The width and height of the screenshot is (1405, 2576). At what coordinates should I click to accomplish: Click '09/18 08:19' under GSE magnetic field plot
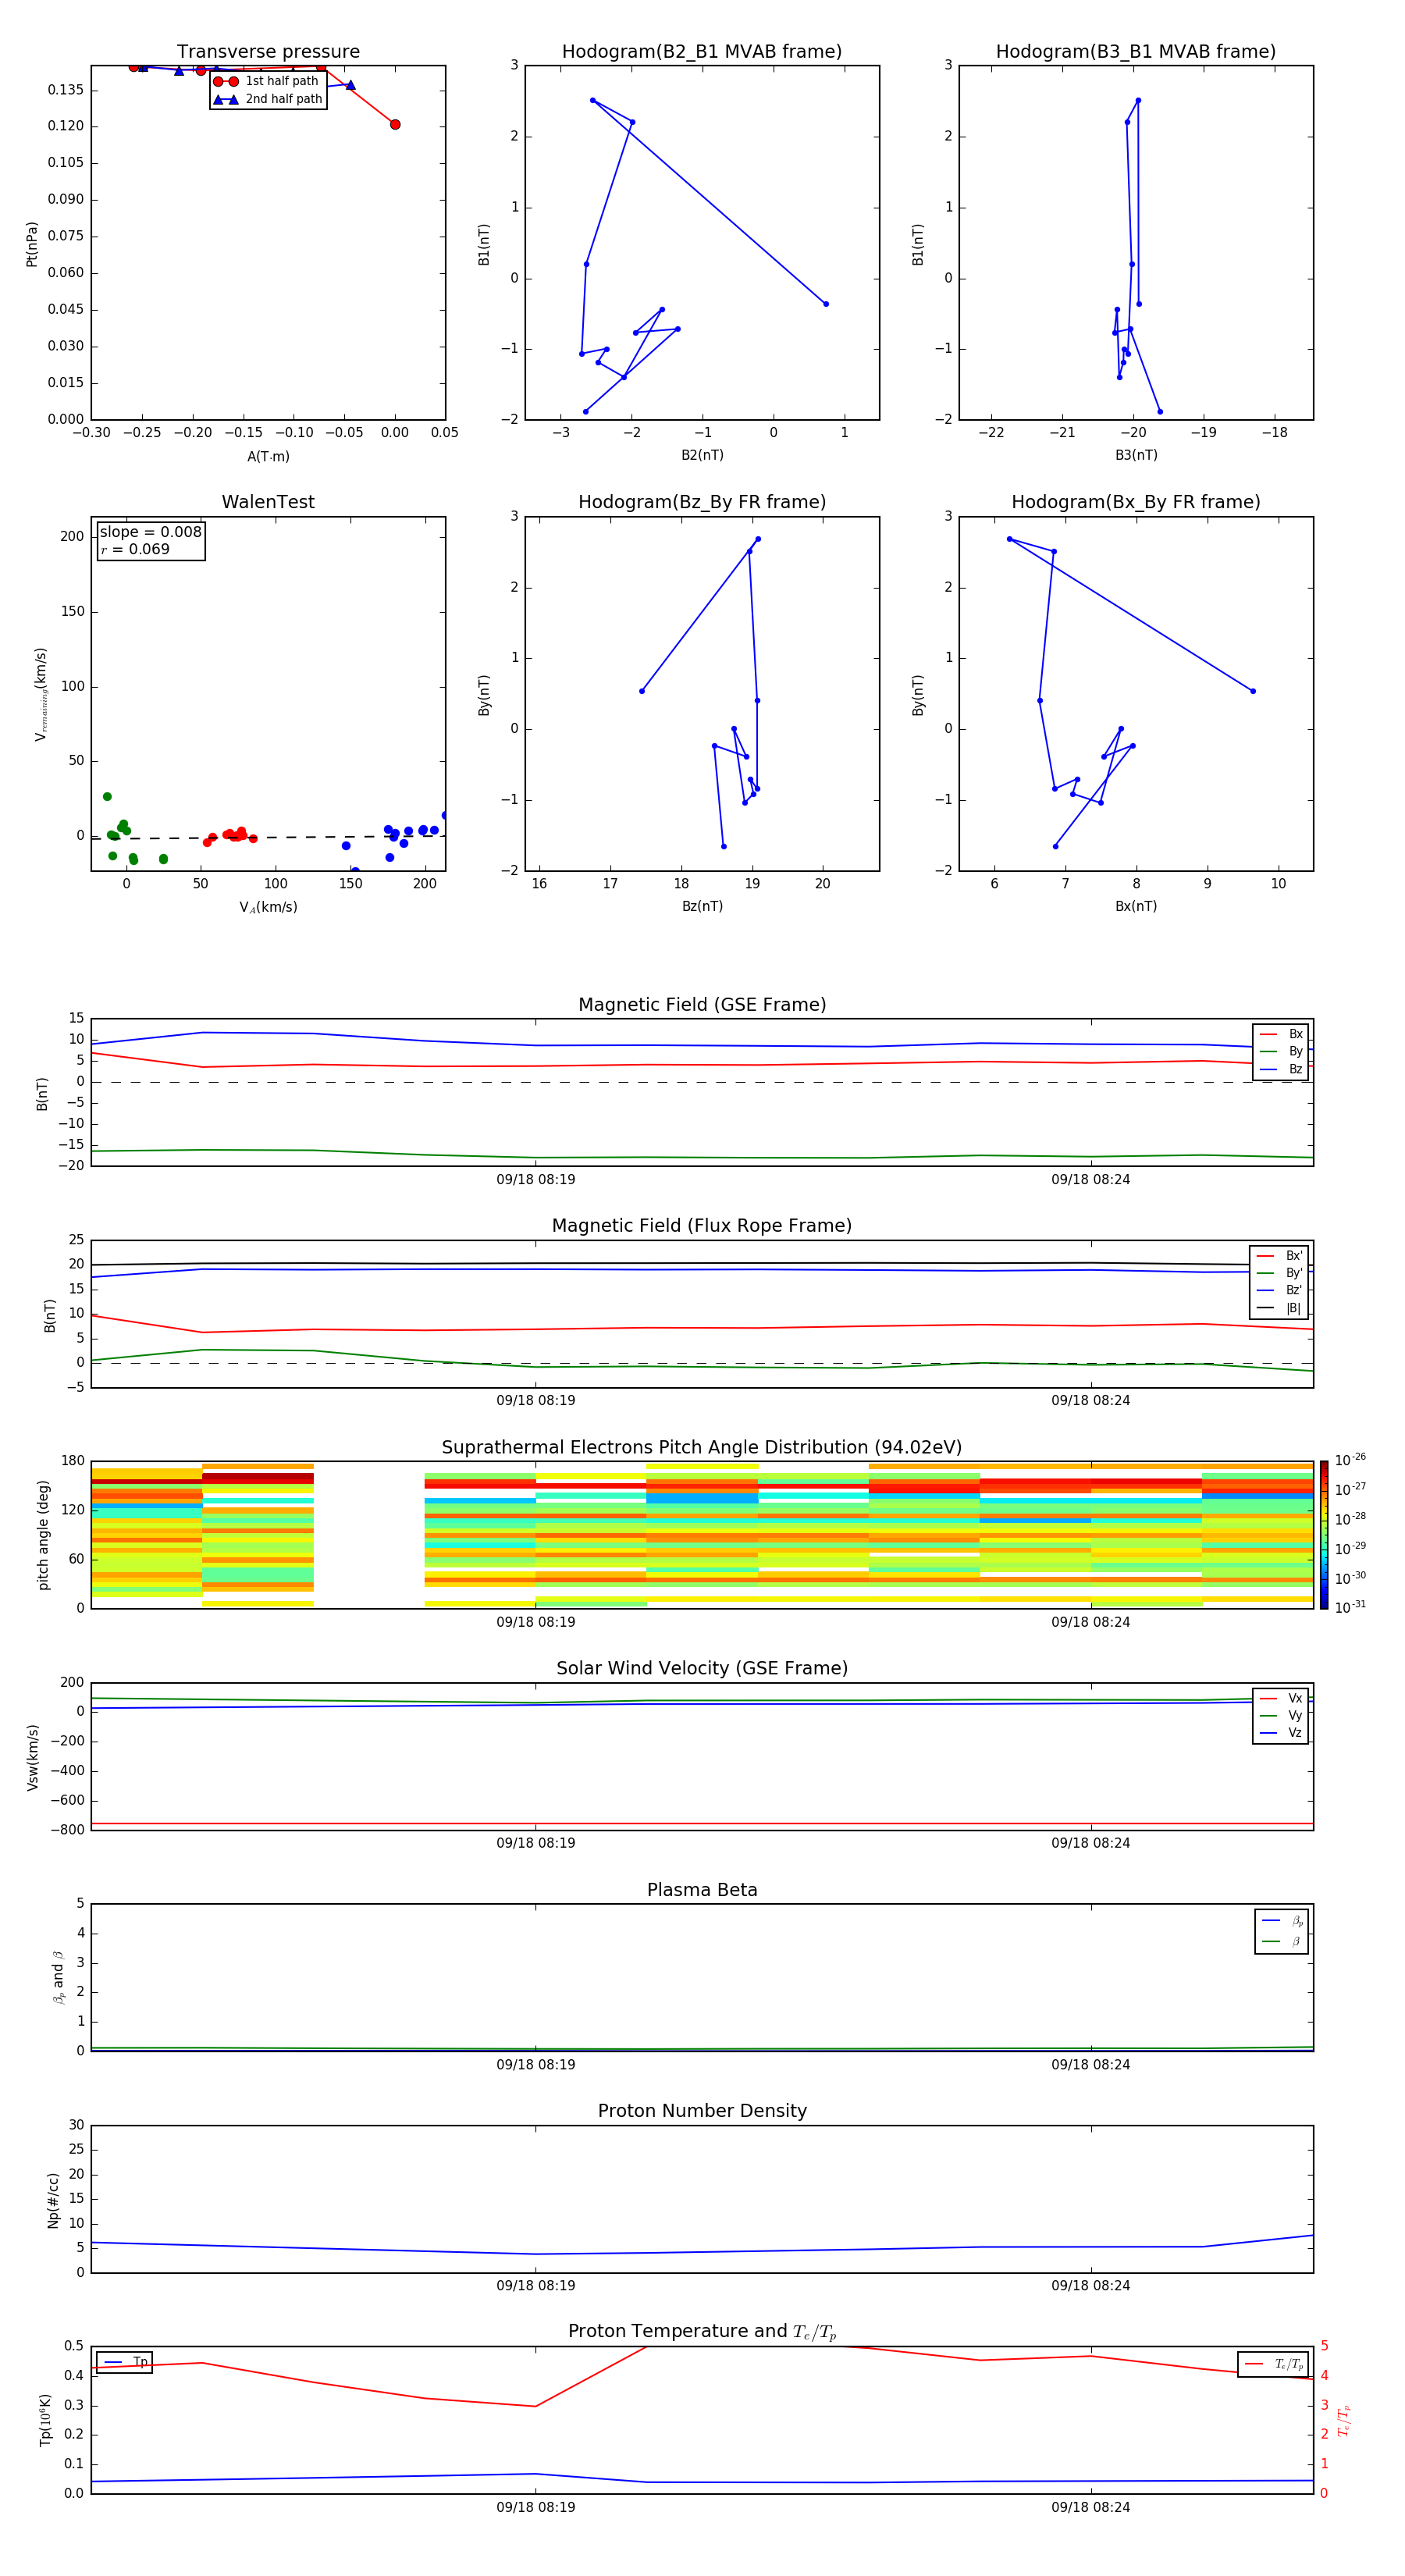536,1180
